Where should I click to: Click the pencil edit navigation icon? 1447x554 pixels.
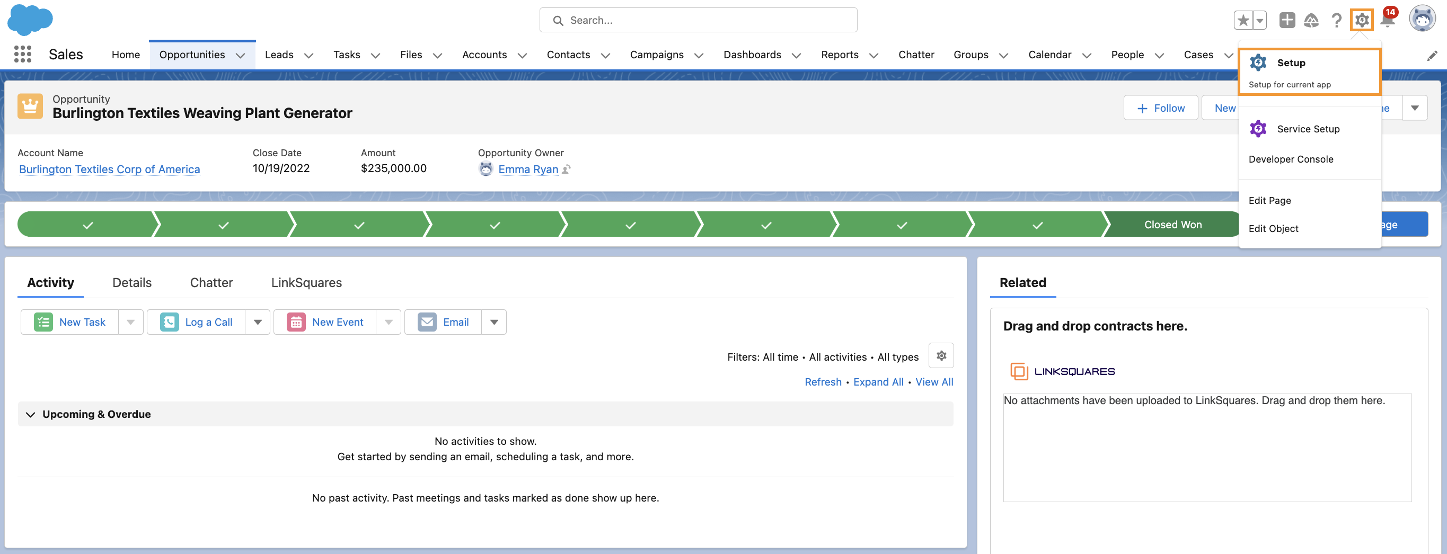point(1432,55)
